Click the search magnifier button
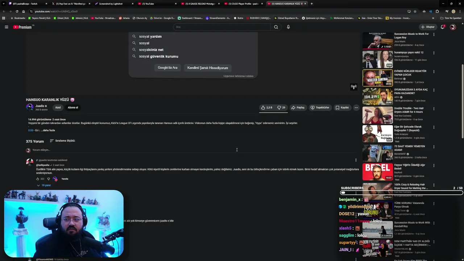The width and height of the screenshot is (464, 261). (276, 27)
